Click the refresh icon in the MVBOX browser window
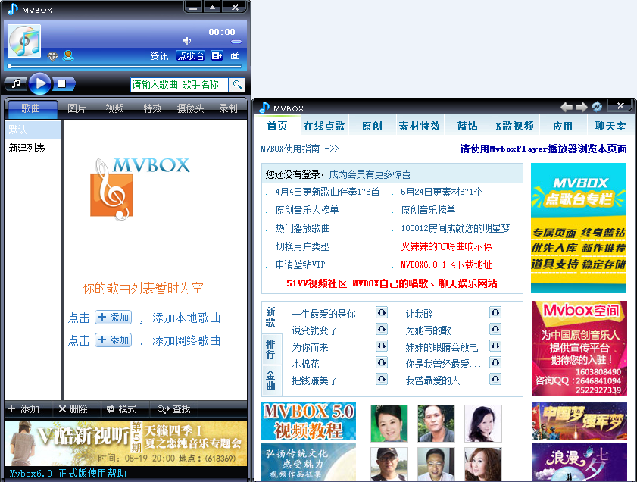The image size is (637, 482). click(x=595, y=106)
